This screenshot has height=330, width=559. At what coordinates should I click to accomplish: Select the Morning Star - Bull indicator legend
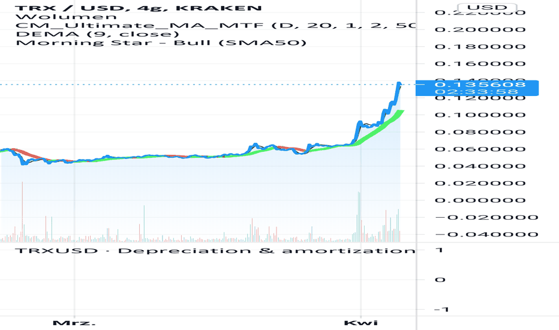click(161, 43)
